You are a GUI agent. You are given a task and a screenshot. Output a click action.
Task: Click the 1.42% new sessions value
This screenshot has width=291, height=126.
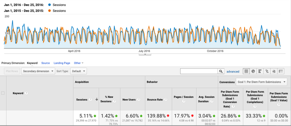tap(108, 116)
